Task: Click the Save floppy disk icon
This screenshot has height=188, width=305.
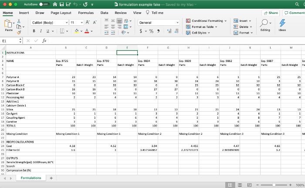Action: (62, 4)
